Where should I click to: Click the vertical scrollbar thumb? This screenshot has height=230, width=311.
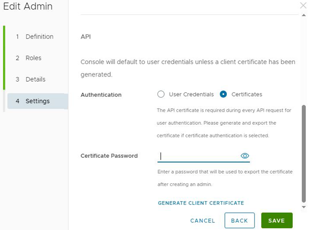click(x=304, y=153)
